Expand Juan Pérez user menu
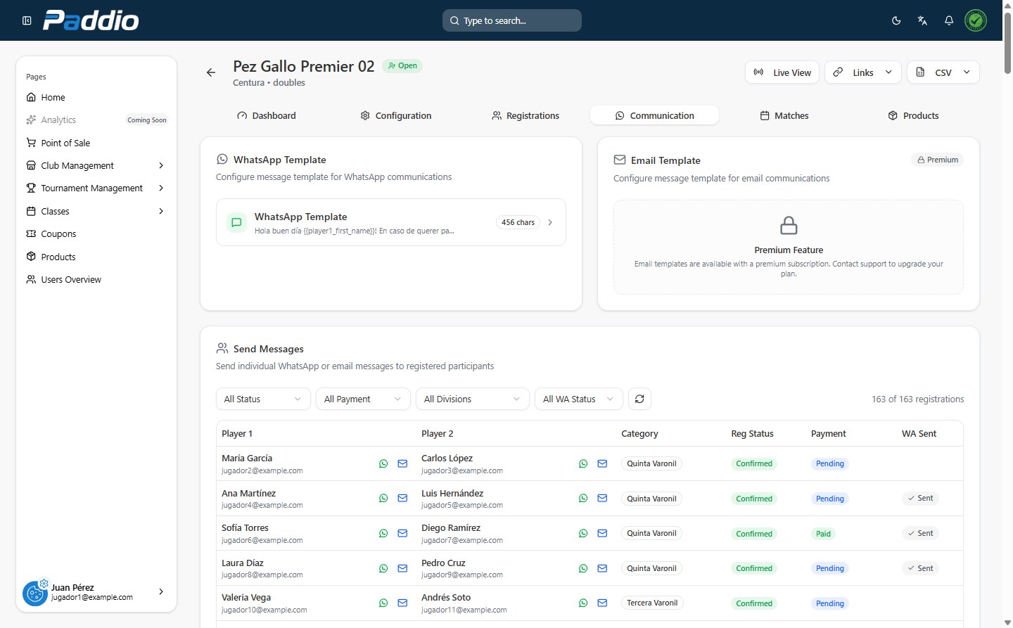The width and height of the screenshot is (1013, 628). point(161,592)
